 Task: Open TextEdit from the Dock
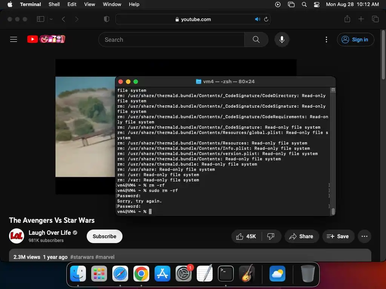pyautogui.click(x=205, y=274)
